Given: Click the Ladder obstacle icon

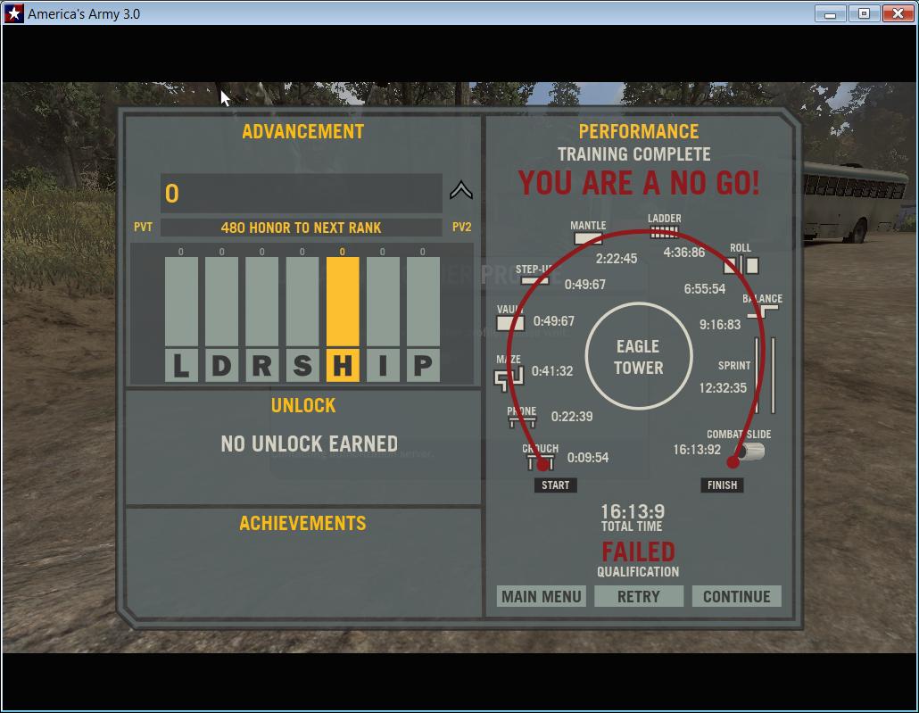Looking at the screenshot, I should pyautogui.click(x=664, y=233).
